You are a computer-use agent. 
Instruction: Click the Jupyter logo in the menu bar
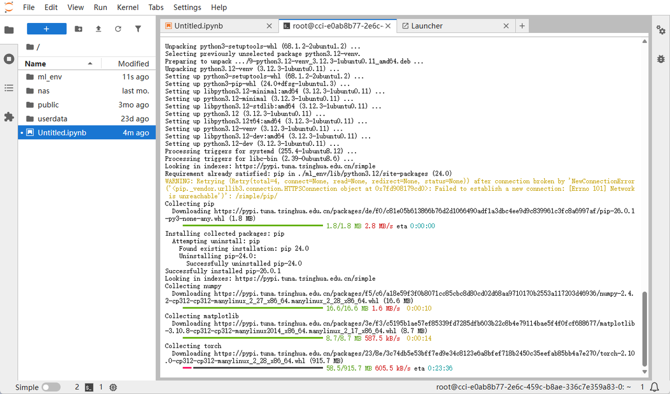[9, 7]
